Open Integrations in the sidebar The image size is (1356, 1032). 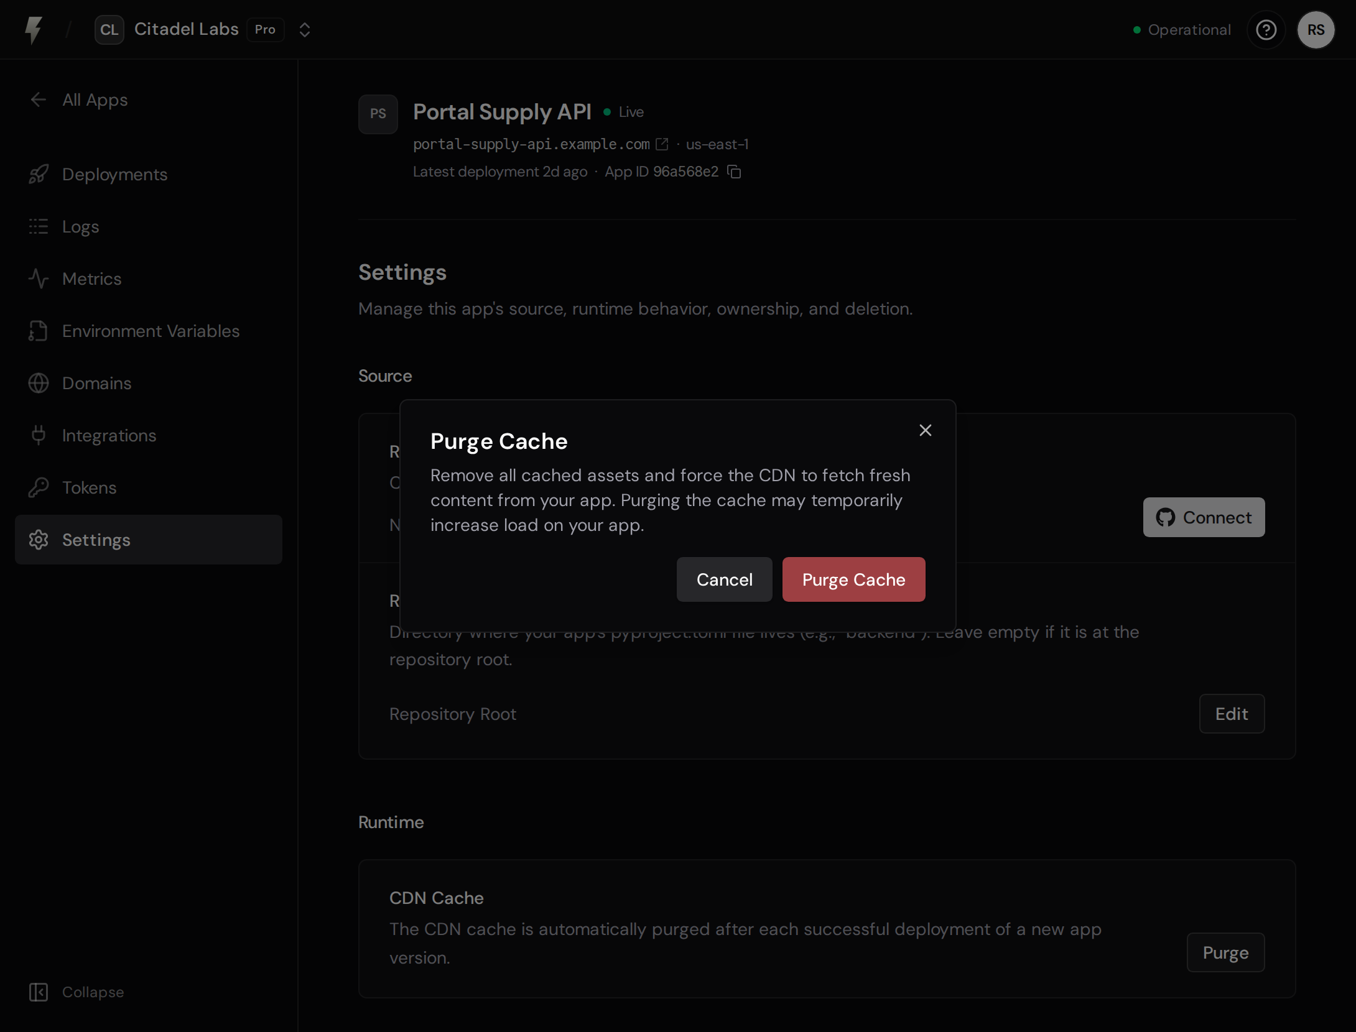(x=149, y=435)
